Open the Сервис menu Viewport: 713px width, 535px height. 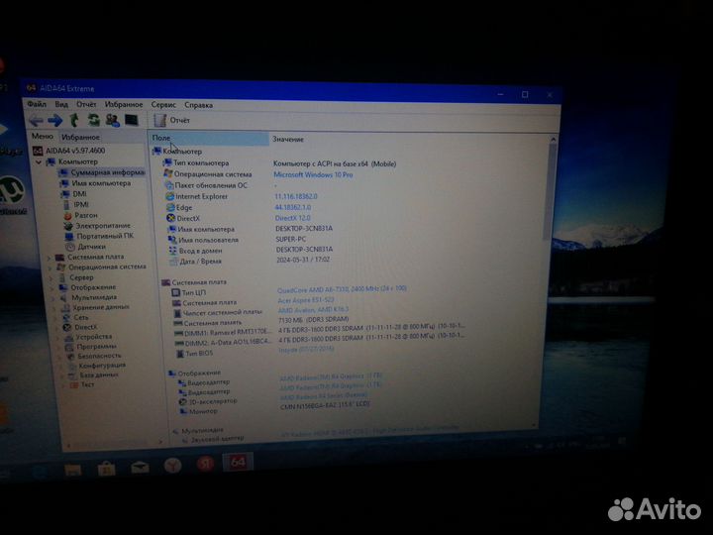[163, 104]
